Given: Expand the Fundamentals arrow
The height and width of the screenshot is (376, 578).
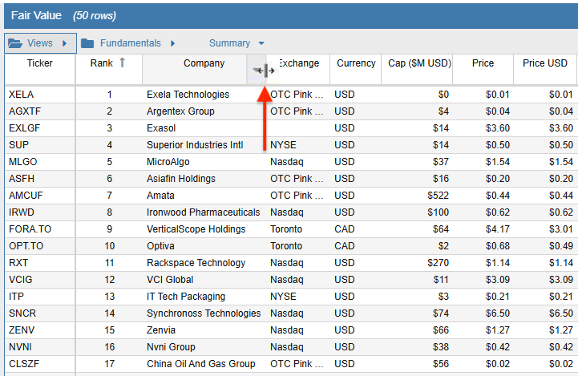Looking at the screenshot, I should (173, 43).
